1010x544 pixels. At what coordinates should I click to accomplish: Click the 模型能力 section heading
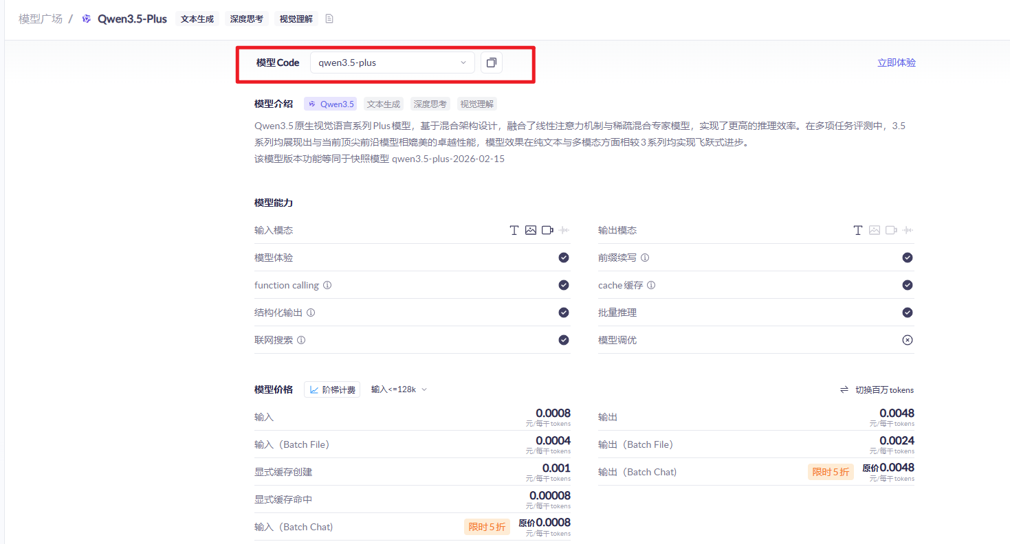(274, 203)
